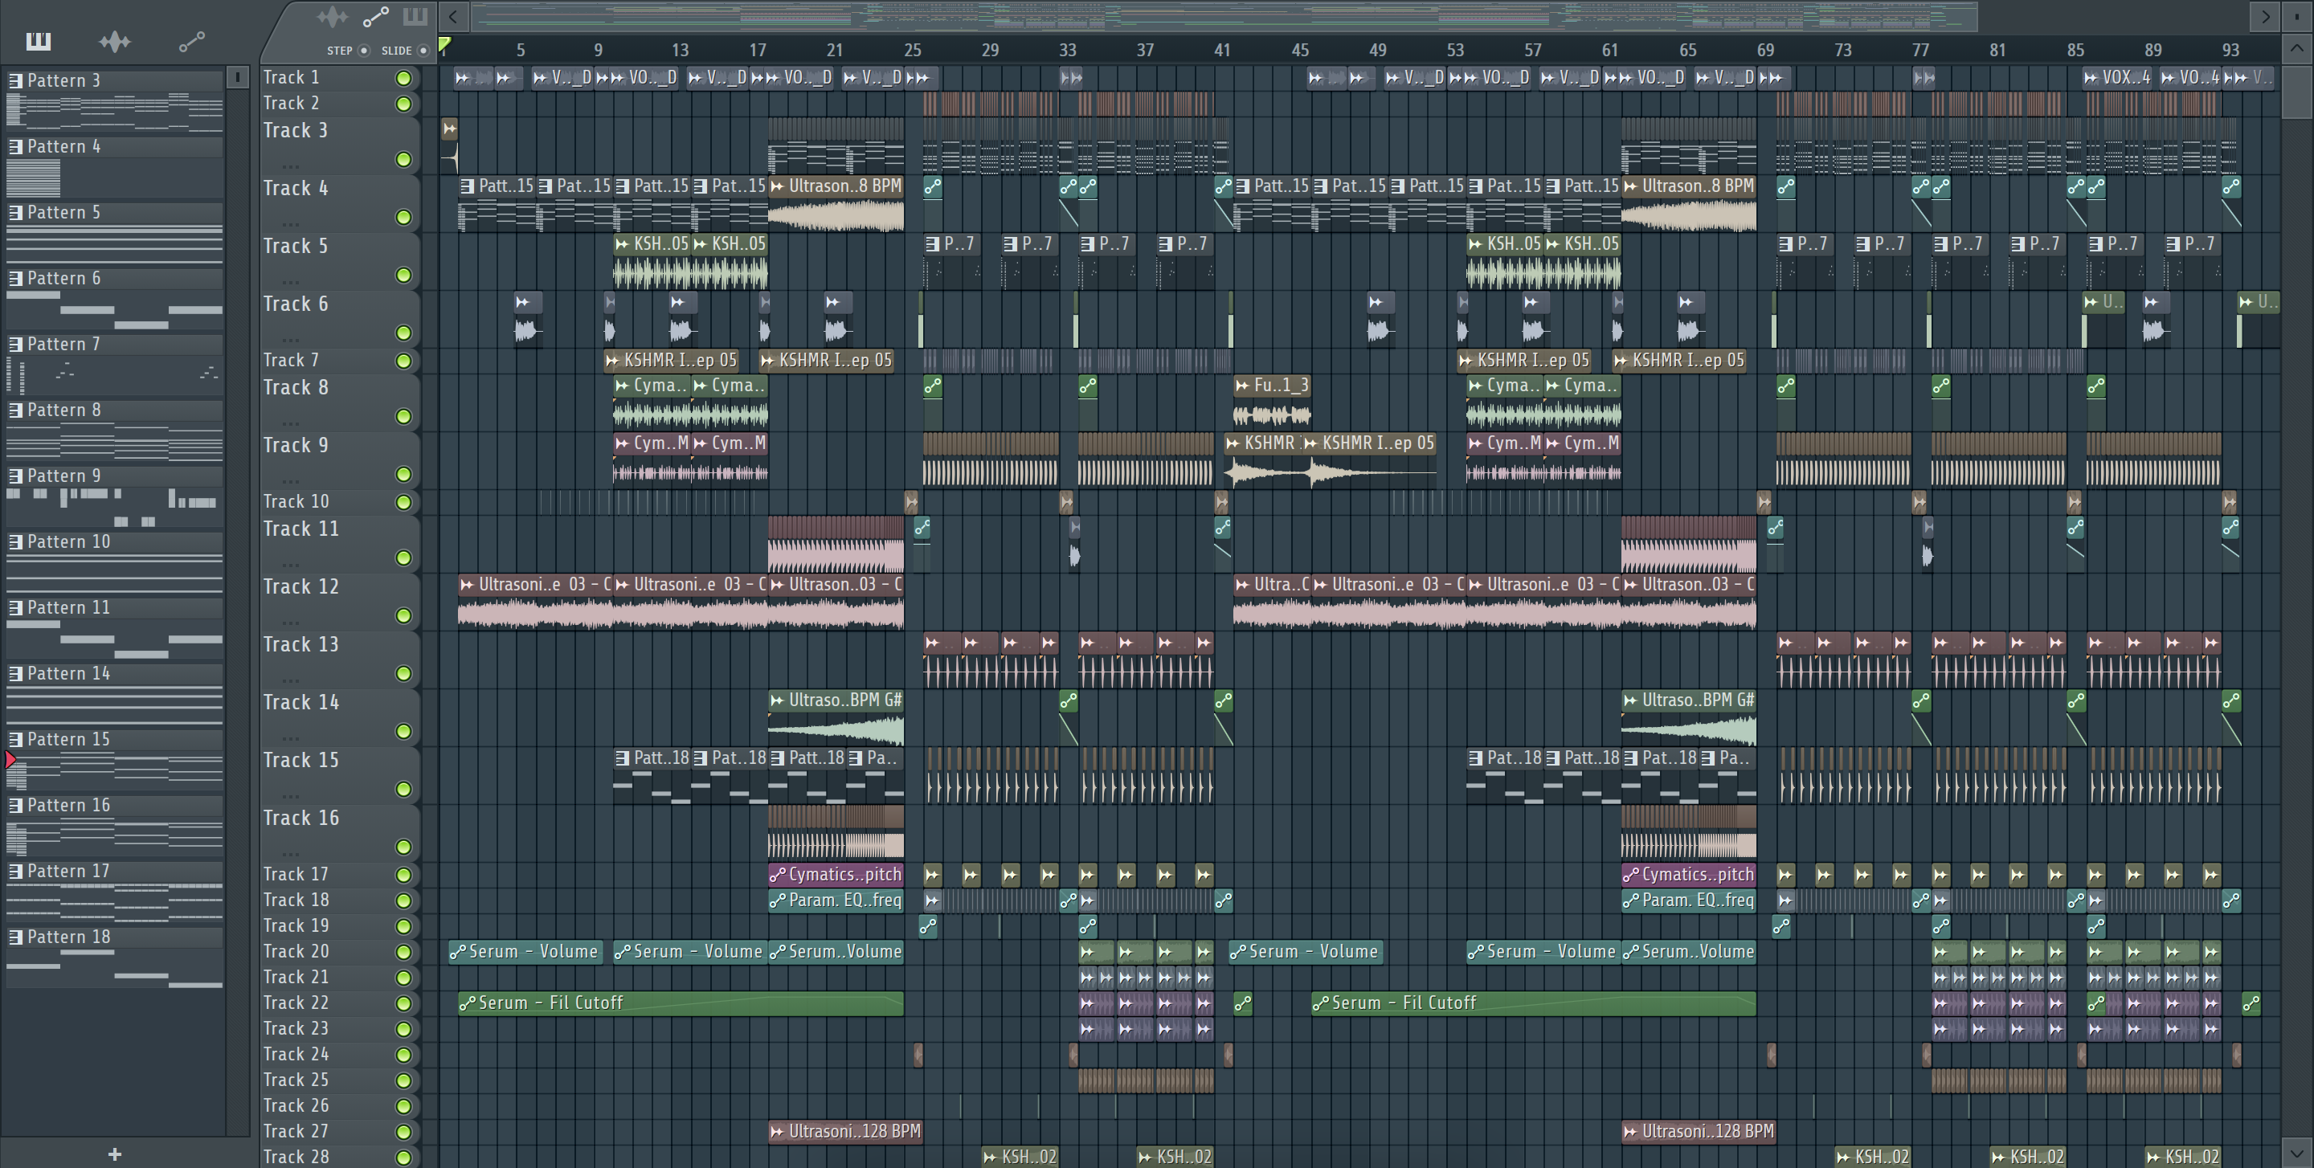Screen dimensions: 2314x1168
Task: Mute Track 28 with its green LED
Action: point(404,1158)
